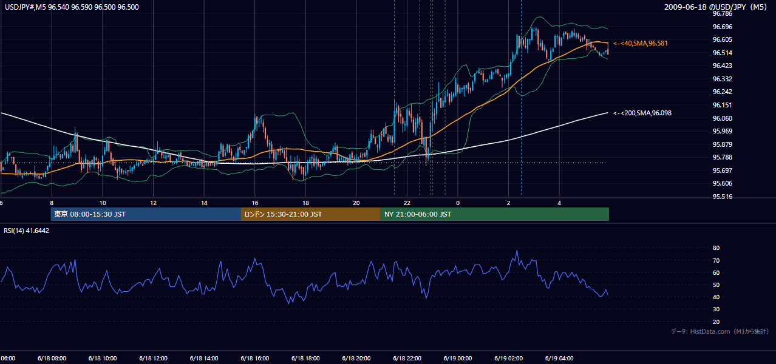This screenshot has height=364, width=776.
Task: Click the RSI scale level 50
Action: [x=716, y=285]
